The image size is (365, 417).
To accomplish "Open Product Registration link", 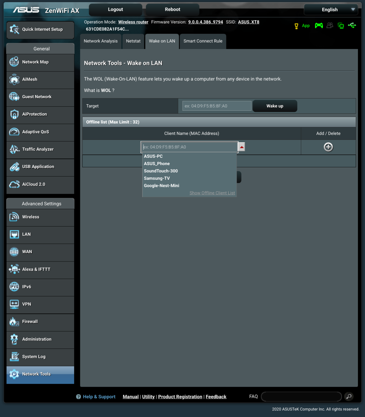I will click(x=180, y=397).
